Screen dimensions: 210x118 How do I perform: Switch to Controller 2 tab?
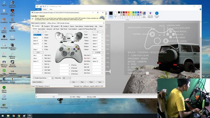click(x=46, y=26)
